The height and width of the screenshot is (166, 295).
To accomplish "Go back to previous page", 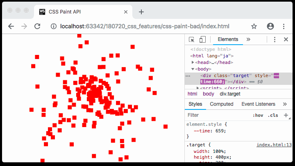I will click(11, 26).
